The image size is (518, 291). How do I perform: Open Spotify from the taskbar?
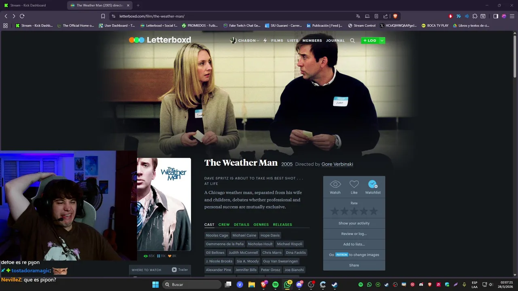click(x=275, y=285)
